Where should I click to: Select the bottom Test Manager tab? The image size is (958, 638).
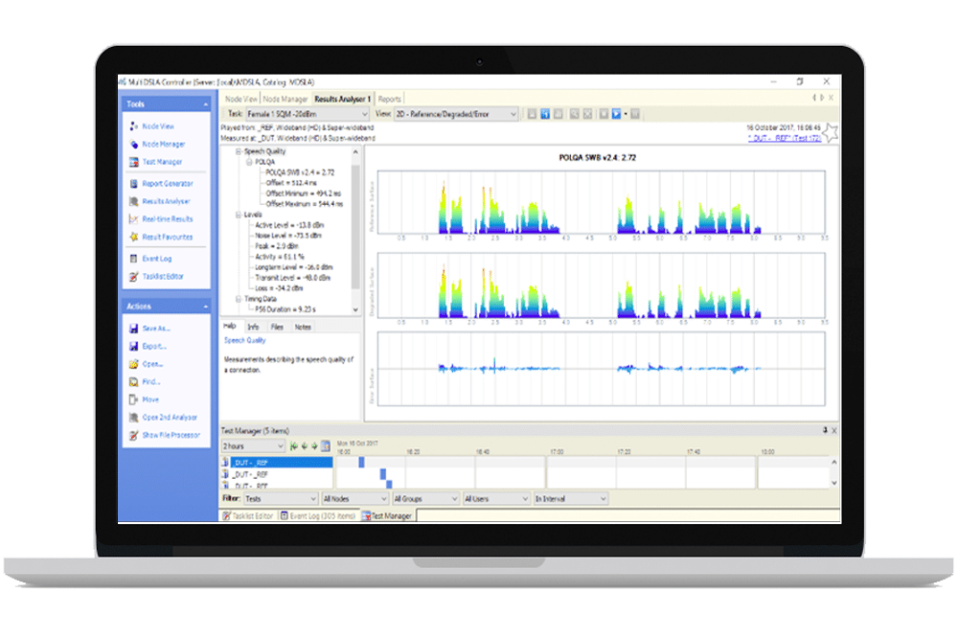tap(387, 515)
